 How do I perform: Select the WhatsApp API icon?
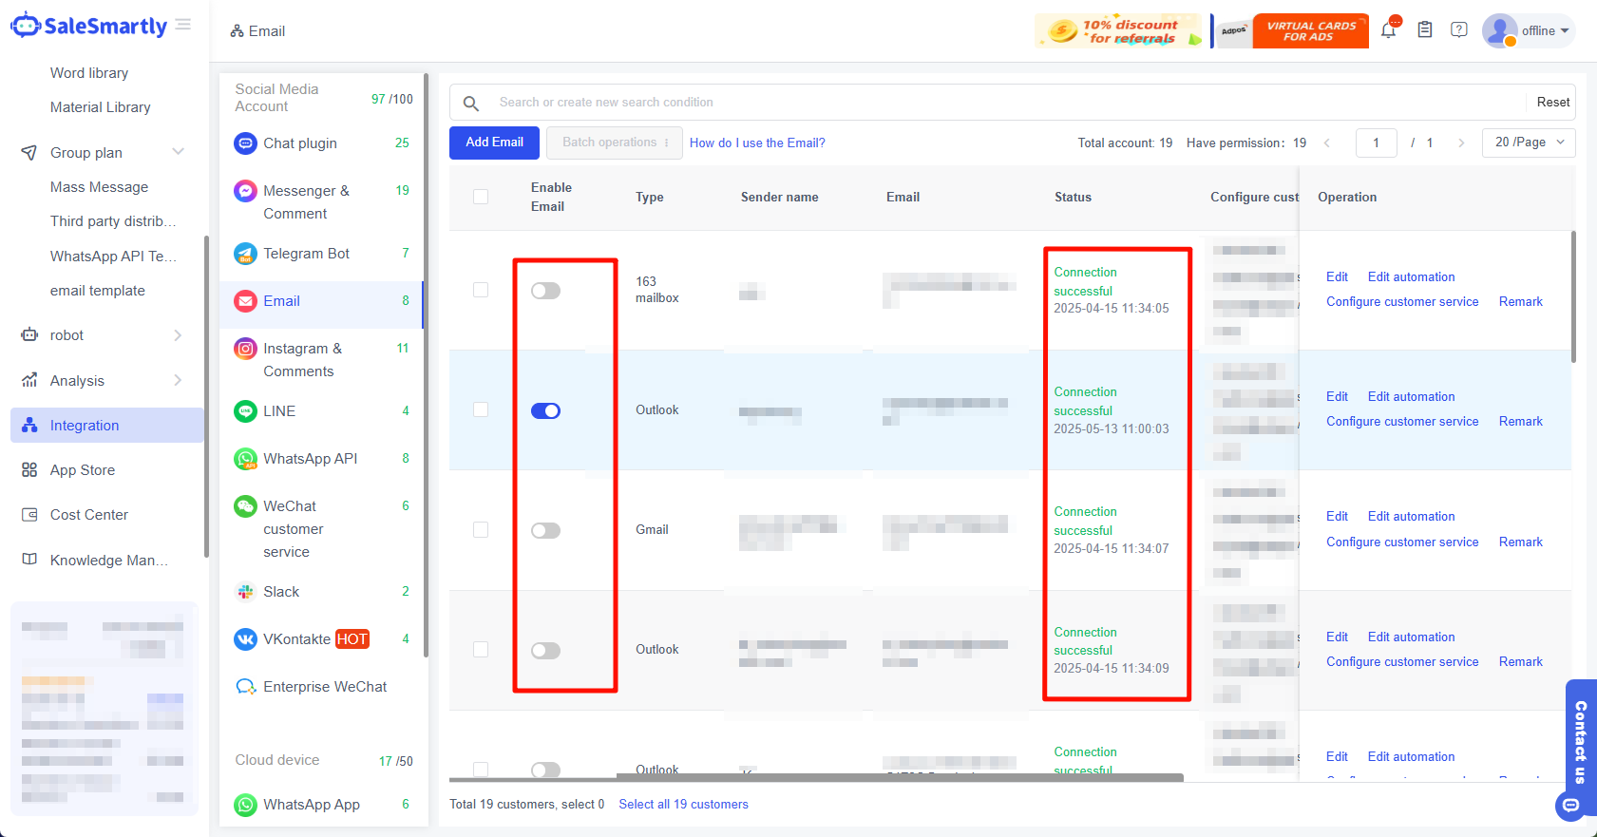(246, 459)
